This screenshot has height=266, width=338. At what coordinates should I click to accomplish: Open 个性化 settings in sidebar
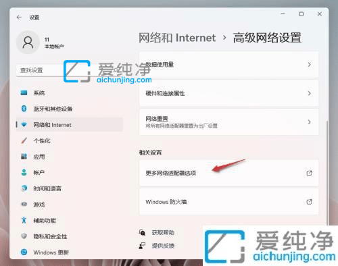pyautogui.click(x=70, y=140)
